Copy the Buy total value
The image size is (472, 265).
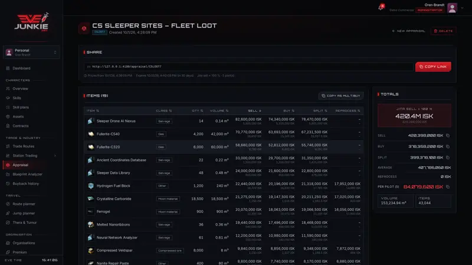(x=448, y=147)
